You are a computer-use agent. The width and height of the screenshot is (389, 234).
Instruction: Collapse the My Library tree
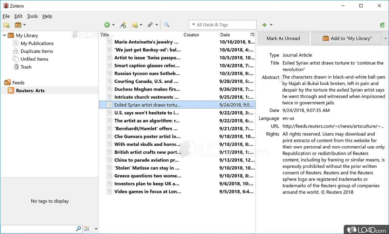pyautogui.click(x=5, y=35)
